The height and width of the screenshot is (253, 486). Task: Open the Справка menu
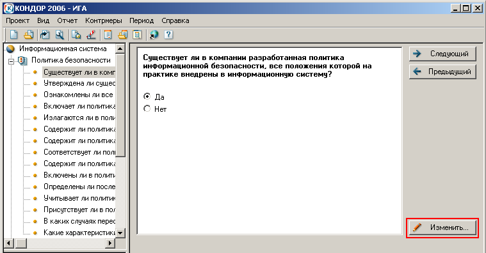click(x=175, y=20)
